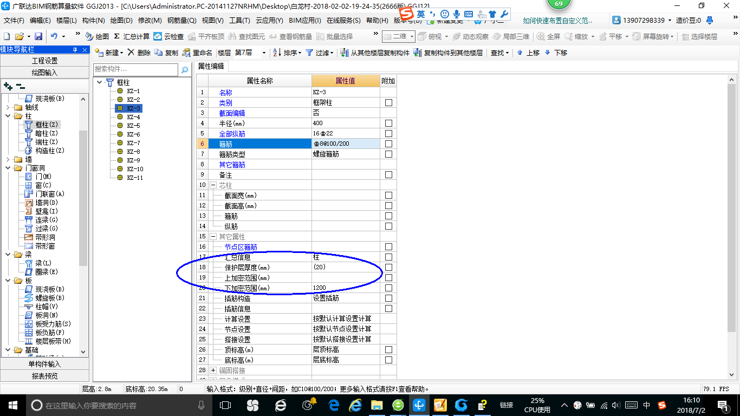Image resolution: width=740 pixels, height=416 pixels.
Task: Collapse the 框柱 component tree root
Action: [x=100, y=82]
